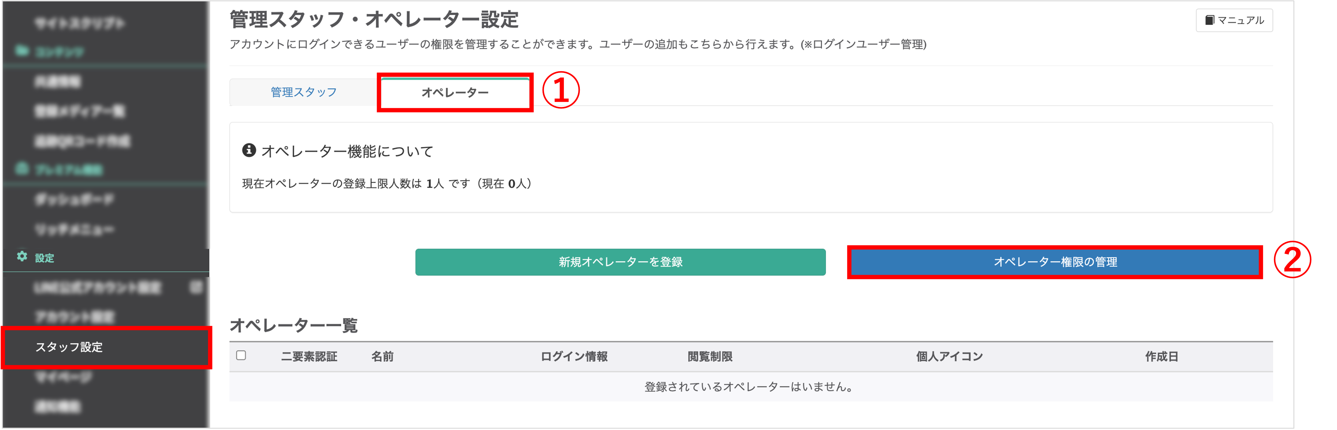This screenshot has width=1337, height=430.
Task: Sort operators by 作成日 column
Action: pos(1161,357)
